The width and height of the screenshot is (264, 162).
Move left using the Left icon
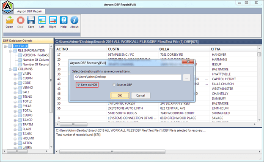click(x=42, y=20)
